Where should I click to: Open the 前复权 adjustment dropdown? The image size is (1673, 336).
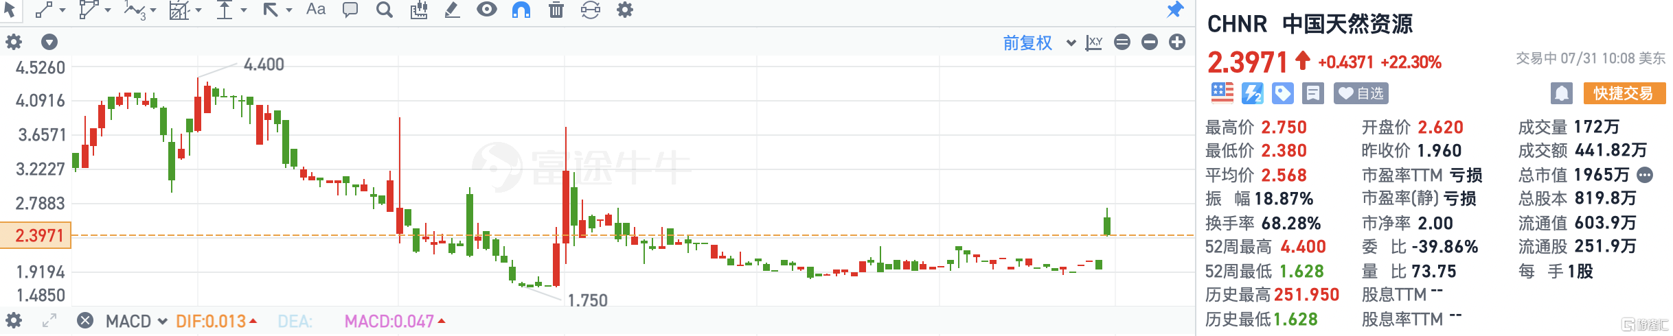pyautogui.click(x=1040, y=43)
